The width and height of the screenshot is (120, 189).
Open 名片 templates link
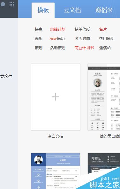pos(103,29)
